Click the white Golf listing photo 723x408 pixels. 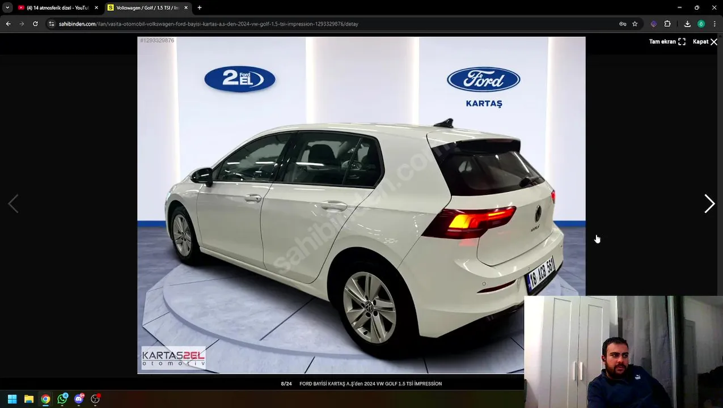point(361,205)
